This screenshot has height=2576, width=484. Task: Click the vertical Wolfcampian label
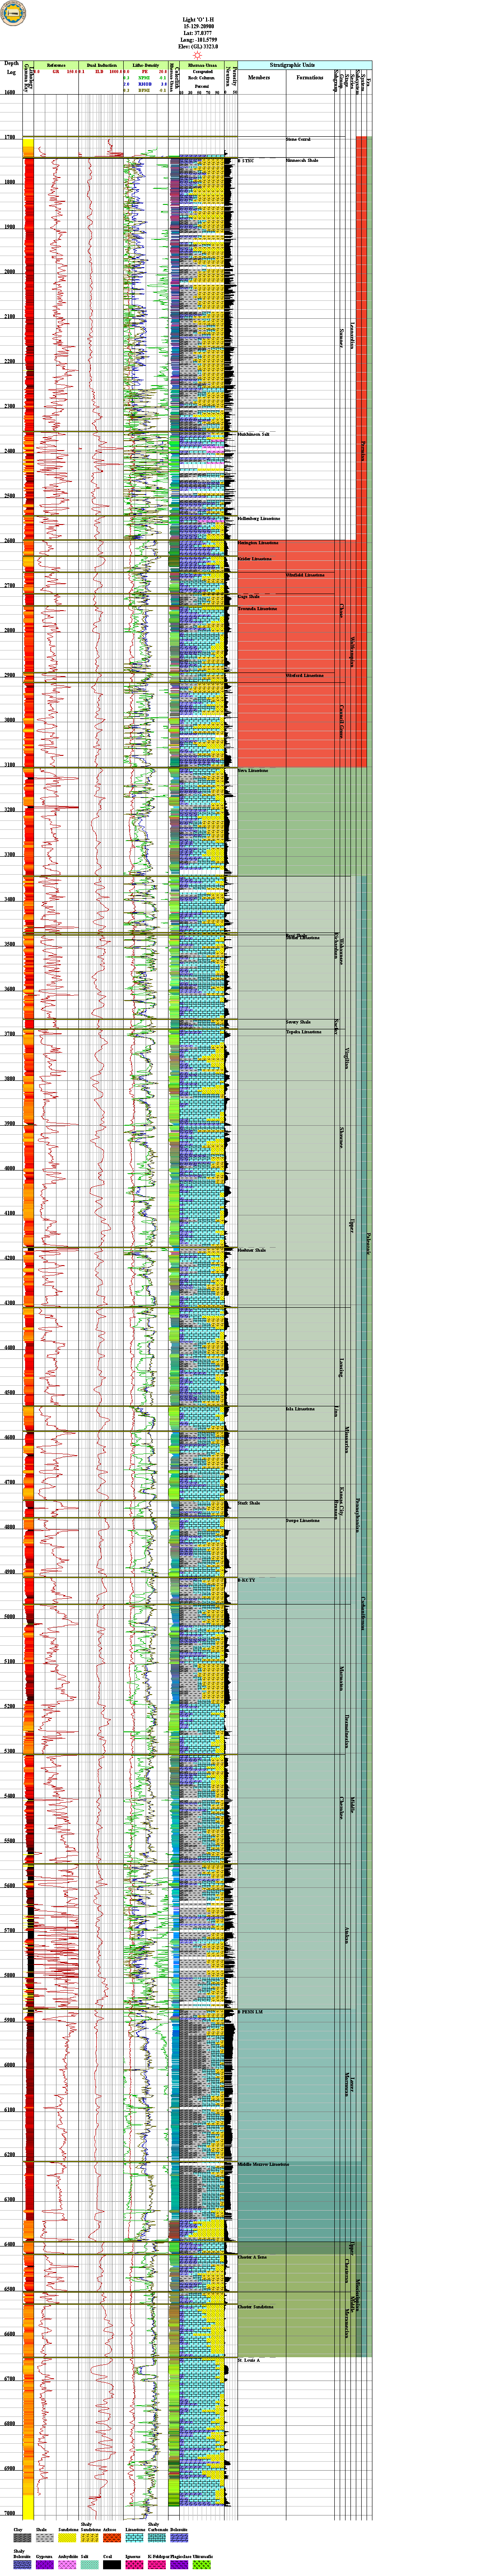[352, 652]
